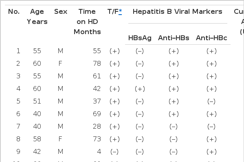The height and width of the screenshot is (162, 244).
Task: Click row number 6 in the table
Action: [x=18, y=114]
